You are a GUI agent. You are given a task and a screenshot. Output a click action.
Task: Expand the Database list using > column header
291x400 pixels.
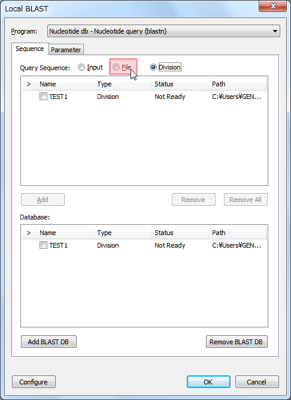tap(29, 233)
